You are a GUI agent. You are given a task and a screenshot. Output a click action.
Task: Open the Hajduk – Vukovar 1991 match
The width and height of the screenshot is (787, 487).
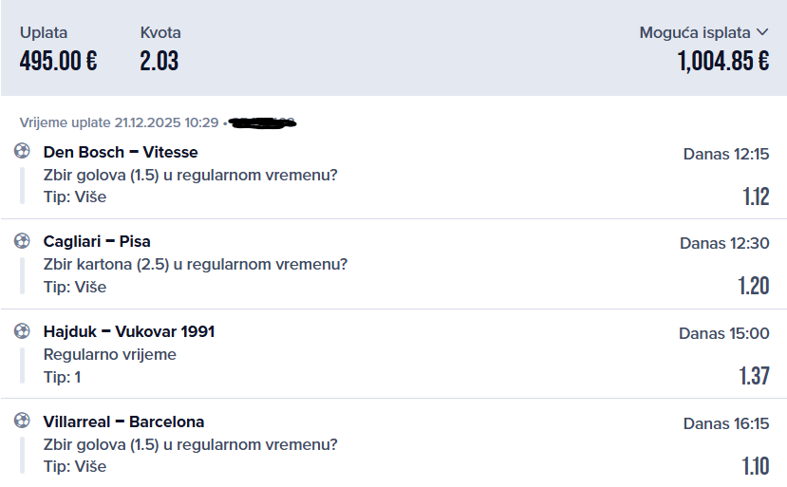[129, 331]
